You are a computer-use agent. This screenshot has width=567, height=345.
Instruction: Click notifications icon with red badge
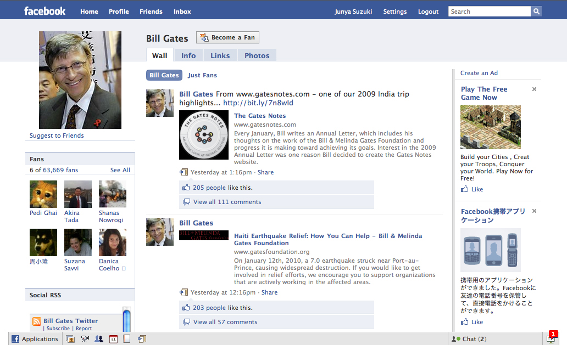point(552,338)
